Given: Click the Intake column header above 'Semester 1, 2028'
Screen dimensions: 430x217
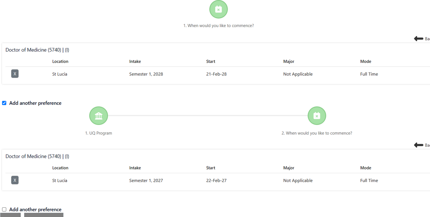Looking at the screenshot, I should point(135,61).
